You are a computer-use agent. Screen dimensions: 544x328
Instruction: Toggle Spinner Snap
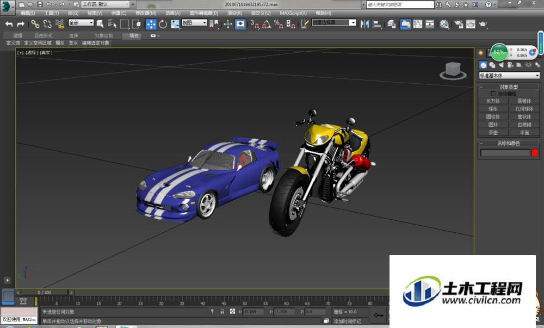(290, 24)
